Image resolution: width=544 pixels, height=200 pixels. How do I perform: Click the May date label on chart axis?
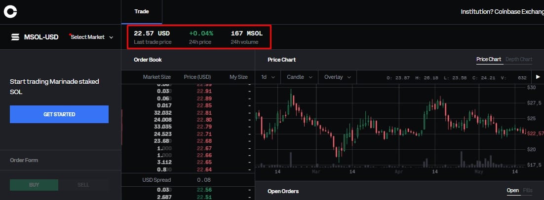click(x=479, y=171)
